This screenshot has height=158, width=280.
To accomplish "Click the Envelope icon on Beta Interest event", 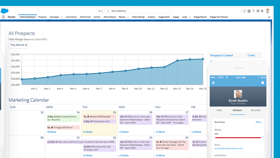I will [x=55, y=117].
